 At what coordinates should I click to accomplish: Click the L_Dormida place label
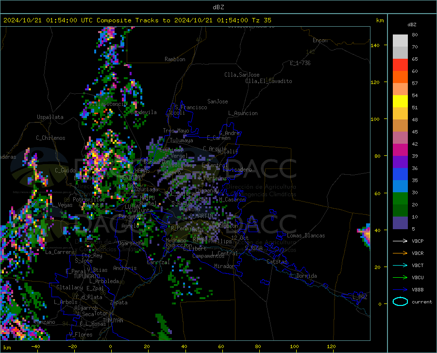pyautogui.click(x=303, y=276)
